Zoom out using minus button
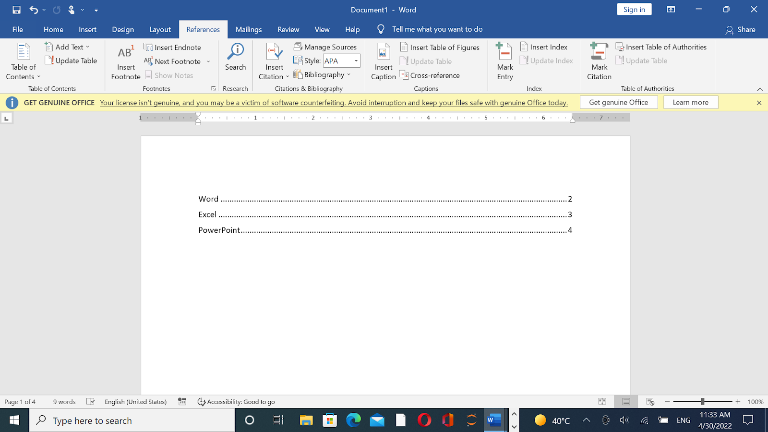 point(667,401)
